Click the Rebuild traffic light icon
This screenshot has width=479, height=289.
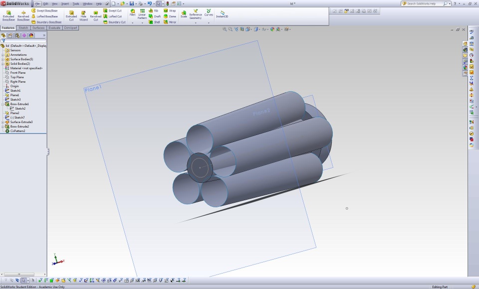[168, 3]
